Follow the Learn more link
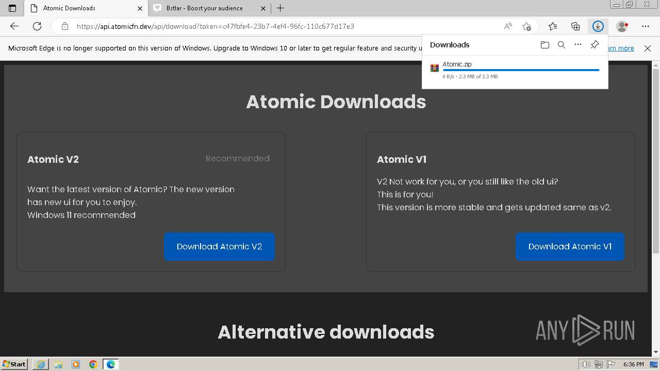660x371 pixels. 621,48
